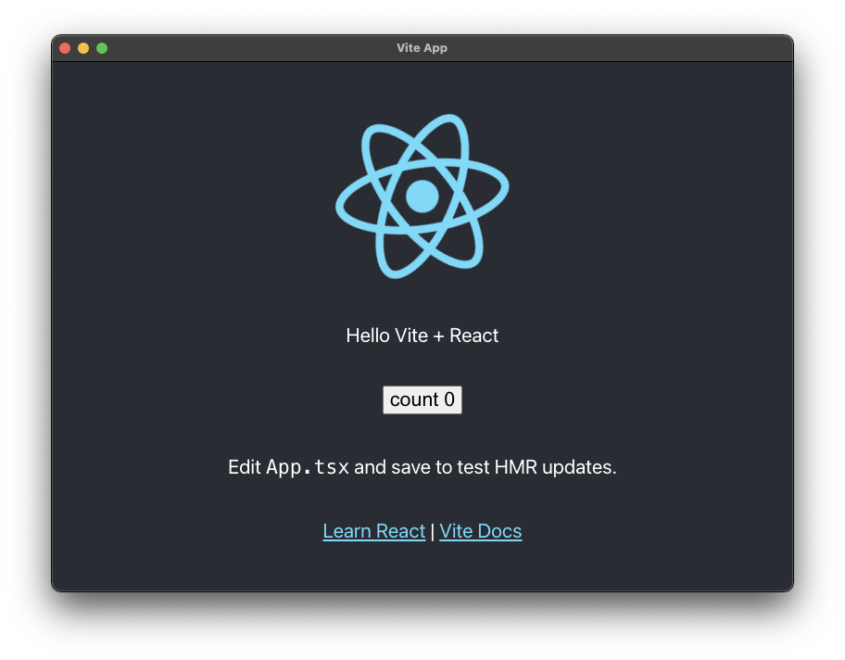Minimize window with yellow button
The height and width of the screenshot is (660, 845).
tap(83, 48)
